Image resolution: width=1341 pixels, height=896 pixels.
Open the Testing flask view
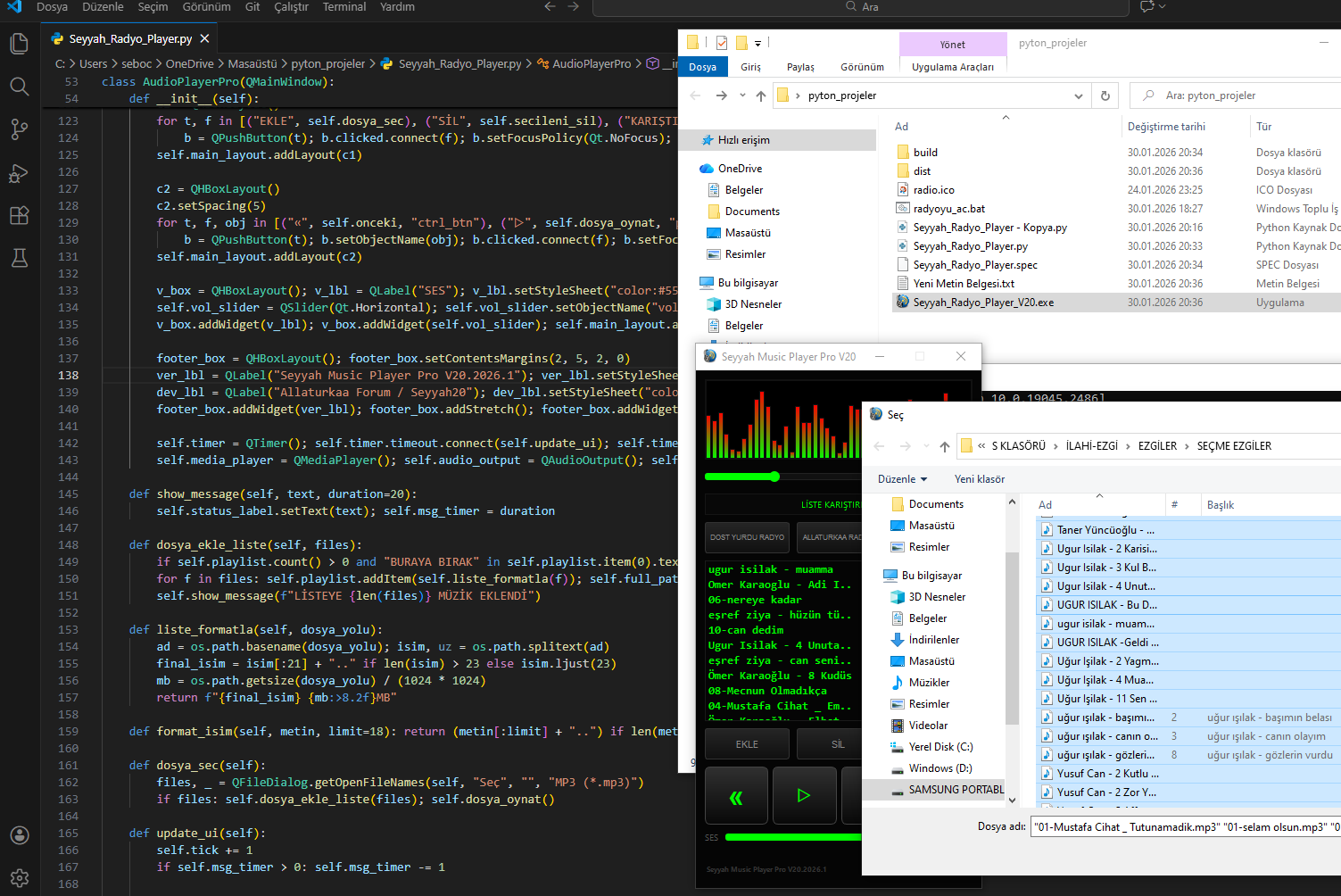(x=19, y=258)
